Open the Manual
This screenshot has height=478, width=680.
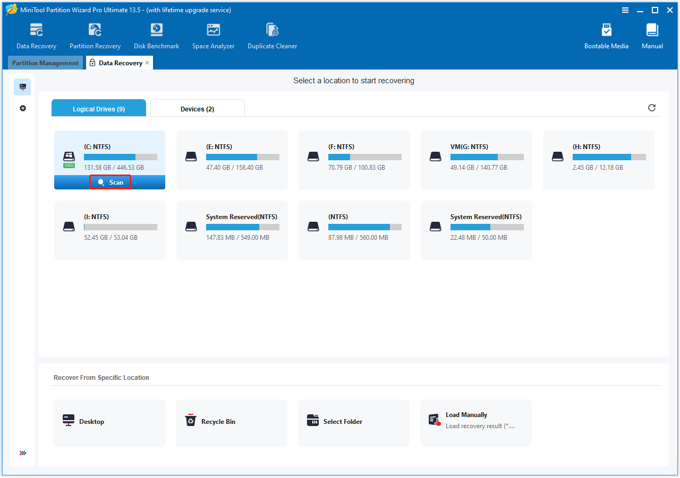click(x=652, y=34)
